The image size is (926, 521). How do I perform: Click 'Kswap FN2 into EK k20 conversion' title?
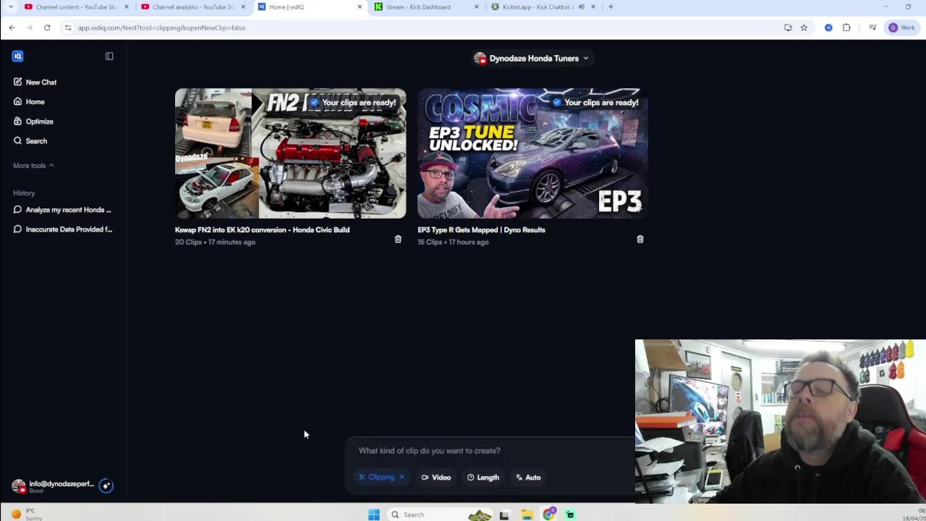[x=262, y=229]
